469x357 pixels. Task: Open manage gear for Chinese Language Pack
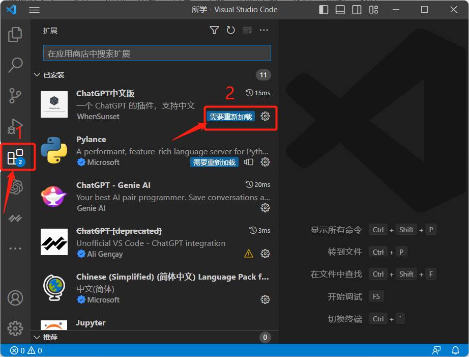(265, 299)
